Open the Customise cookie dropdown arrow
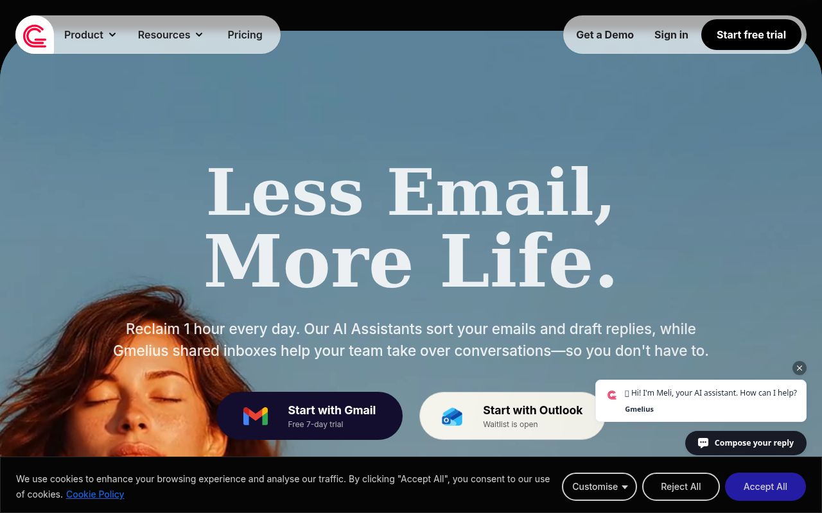Screen dimensions: 822x513 pos(625,487)
